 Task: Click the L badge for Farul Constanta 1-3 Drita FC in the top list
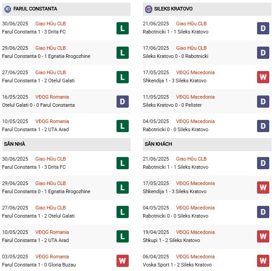click(122, 28)
